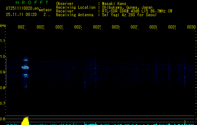The height and width of the screenshot is (125, 197).
Task: Click the Masaki Kano observer name
Action: [x=114, y=4]
